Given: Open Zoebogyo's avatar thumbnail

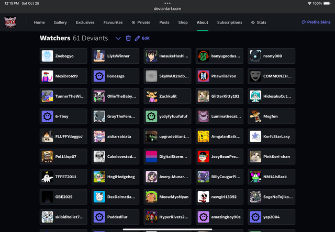Looking at the screenshot, I should [x=47, y=56].
